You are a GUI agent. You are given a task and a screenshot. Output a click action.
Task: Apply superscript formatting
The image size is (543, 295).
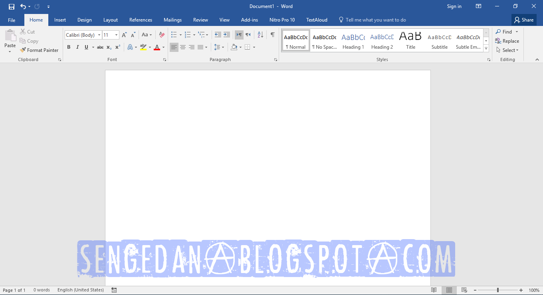(x=118, y=47)
